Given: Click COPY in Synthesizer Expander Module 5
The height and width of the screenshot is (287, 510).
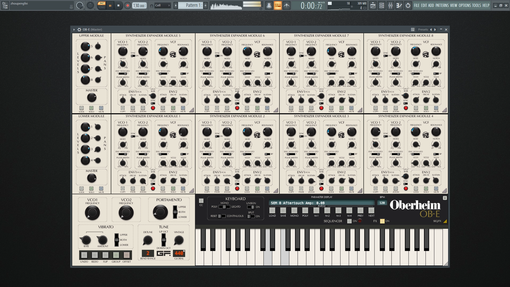Looking at the screenshot, I should point(123,108).
